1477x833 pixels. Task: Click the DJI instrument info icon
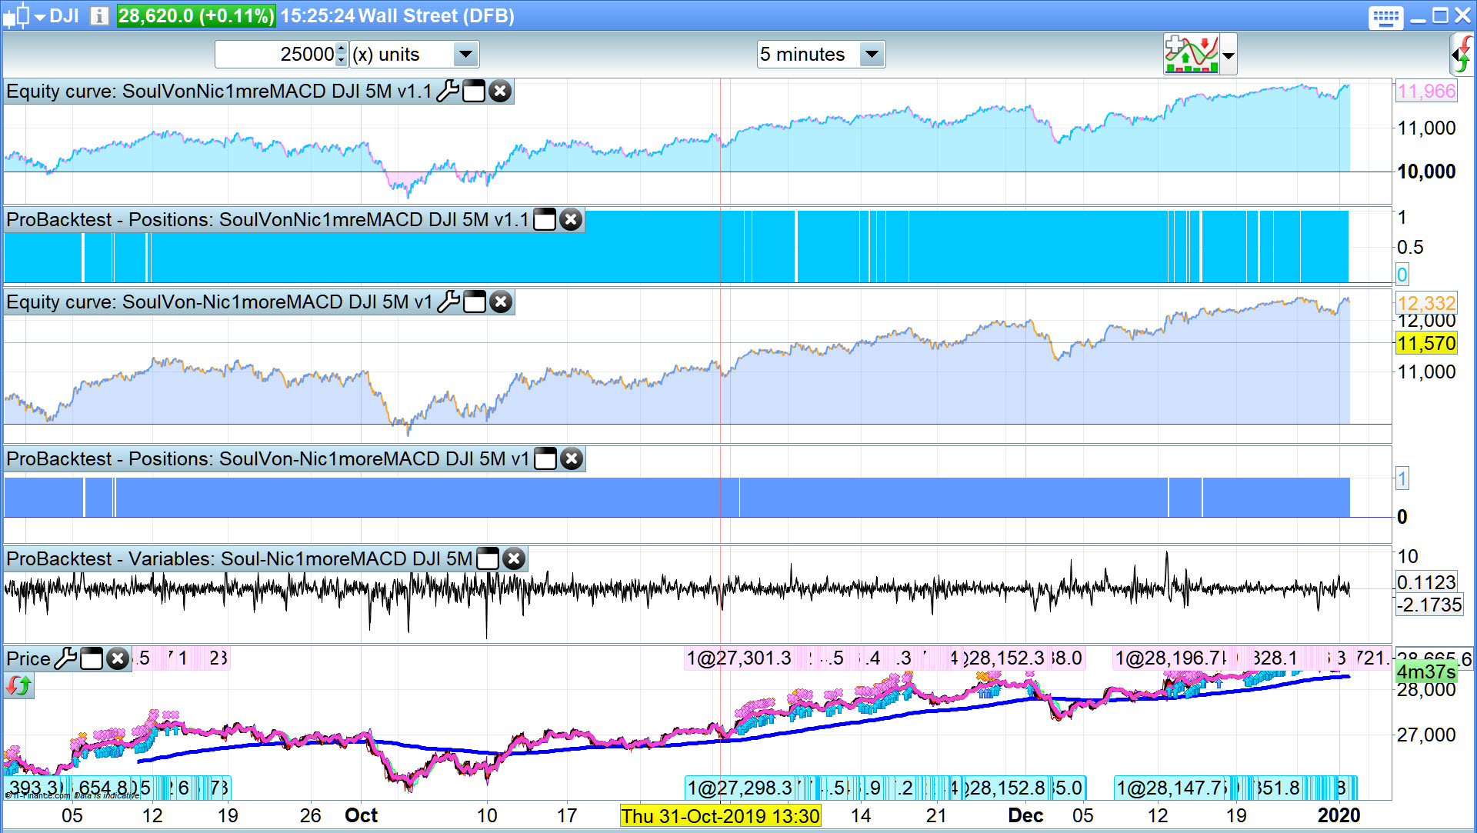coord(99,15)
